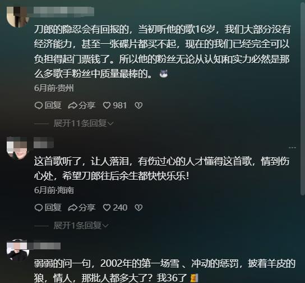The width and height of the screenshot is (305, 283).
Task: Dislike the Hainan comment using broken heart
Action: click(x=138, y=207)
